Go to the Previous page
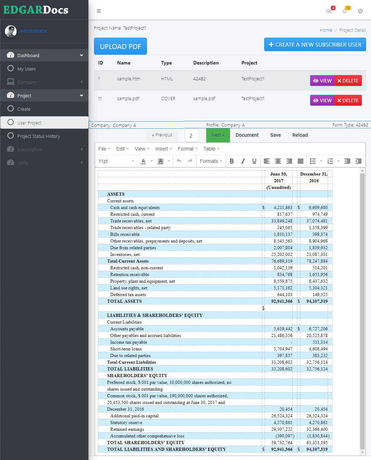This screenshot has width=371, height=460. pyautogui.click(x=162, y=135)
